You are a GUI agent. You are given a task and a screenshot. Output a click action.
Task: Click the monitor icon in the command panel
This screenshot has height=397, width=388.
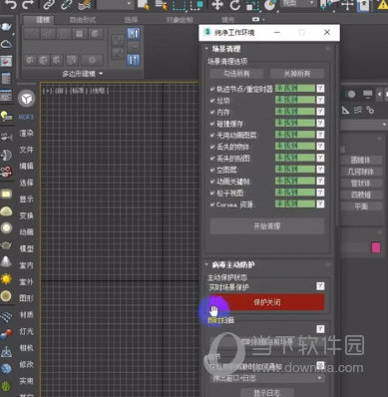pos(367,94)
